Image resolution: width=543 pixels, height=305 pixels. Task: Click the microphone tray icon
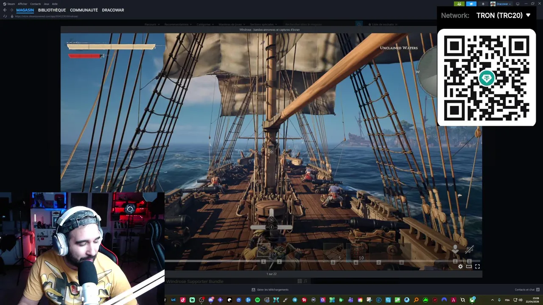(x=499, y=300)
